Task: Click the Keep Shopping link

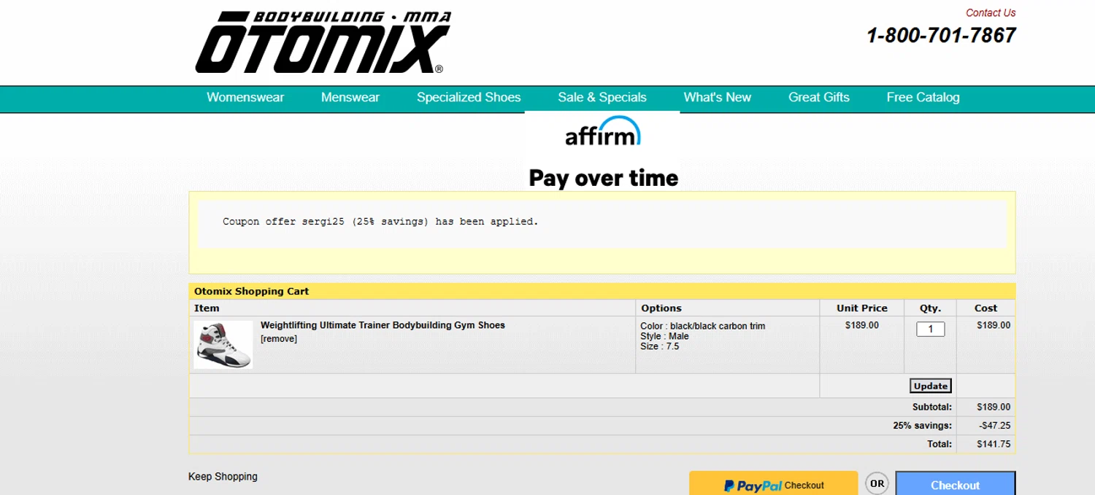Action: click(x=223, y=477)
